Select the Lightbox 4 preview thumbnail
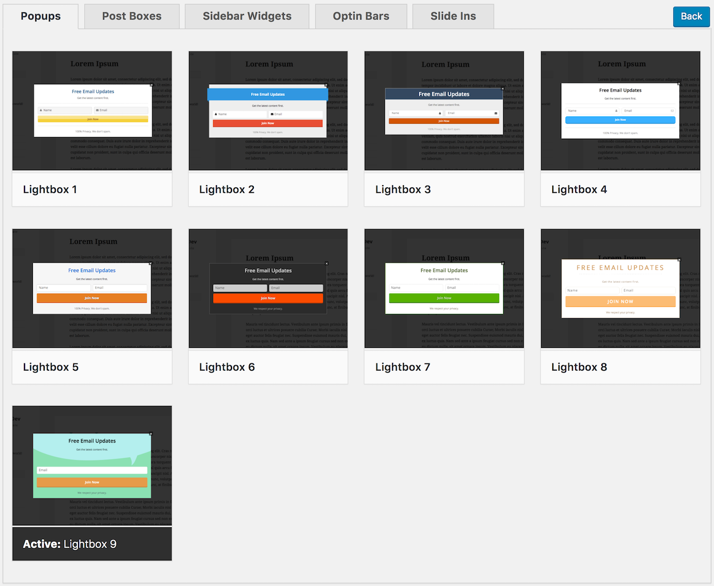 tap(620, 111)
